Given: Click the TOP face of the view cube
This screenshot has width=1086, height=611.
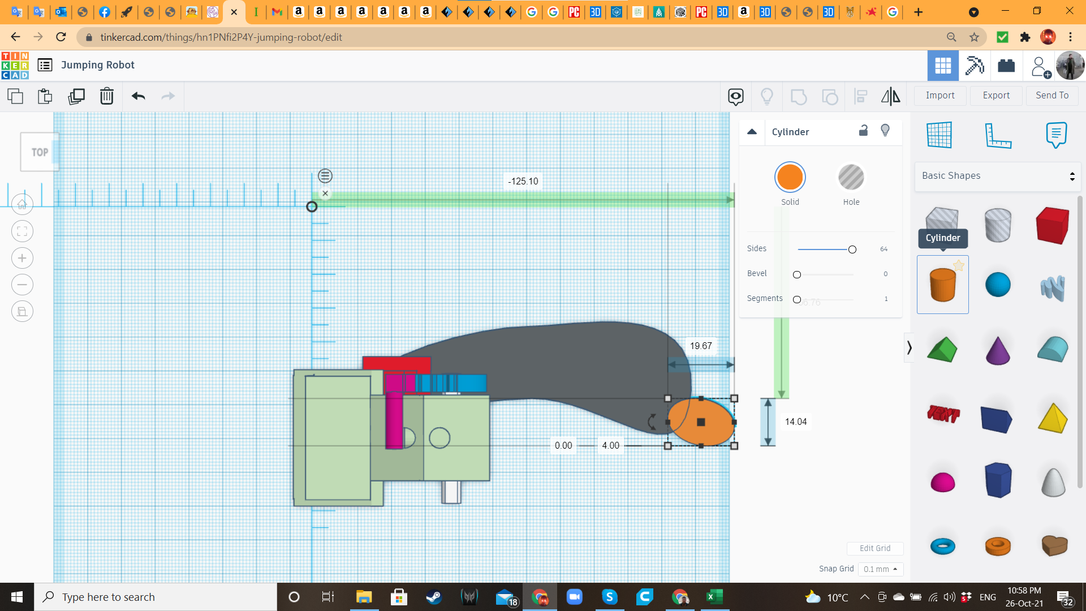Looking at the screenshot, I should pos(40,152).
